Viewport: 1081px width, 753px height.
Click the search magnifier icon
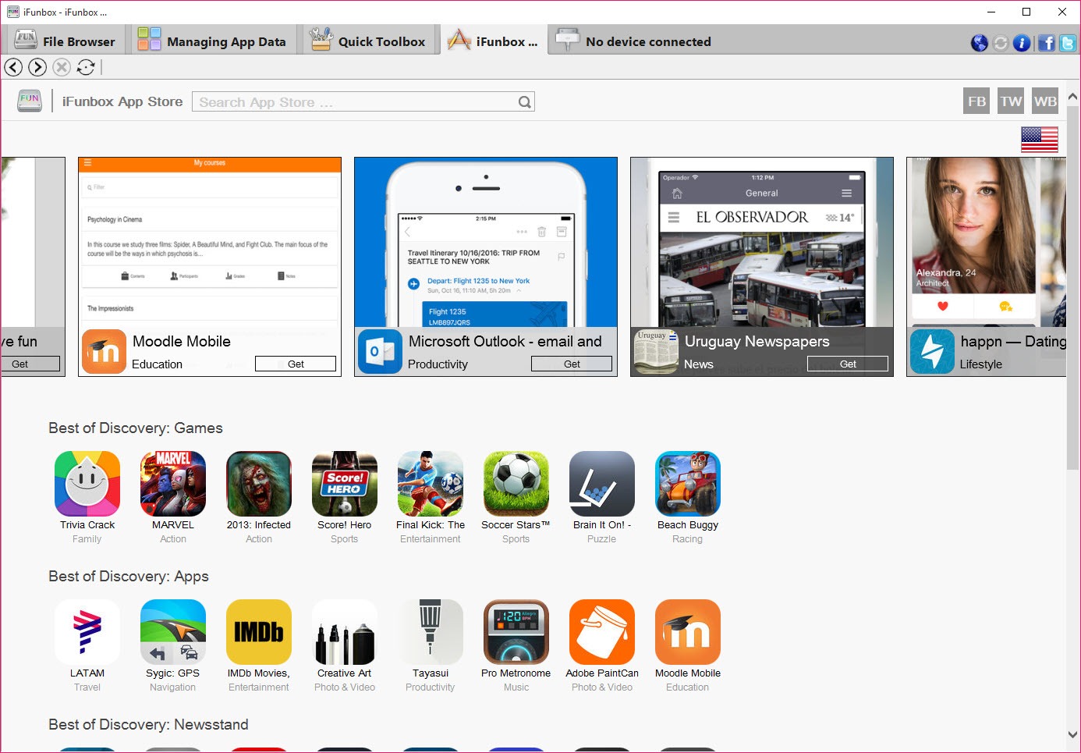point(525,102)
